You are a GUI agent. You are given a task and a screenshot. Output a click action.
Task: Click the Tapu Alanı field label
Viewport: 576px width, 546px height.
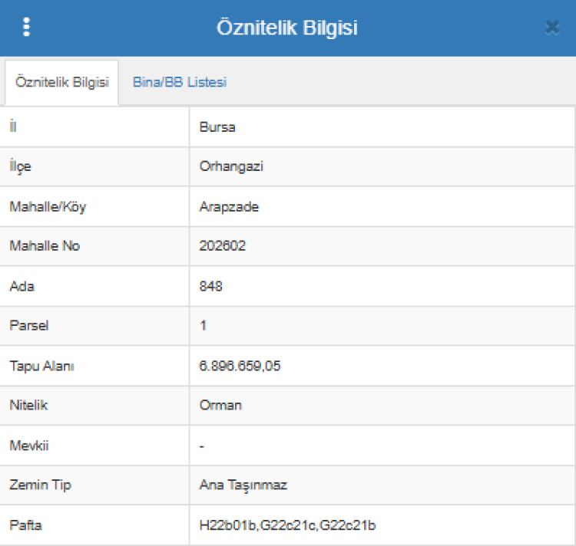pyautogui.click(x=41, y=366)
